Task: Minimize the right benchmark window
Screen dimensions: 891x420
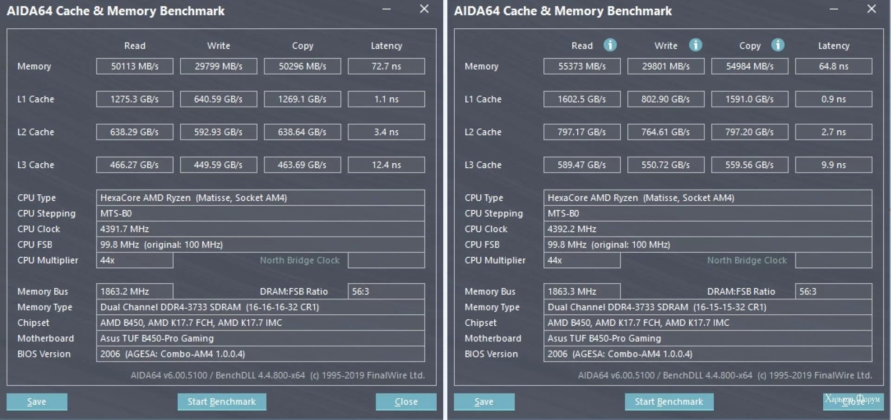Action: pos(834,9)
